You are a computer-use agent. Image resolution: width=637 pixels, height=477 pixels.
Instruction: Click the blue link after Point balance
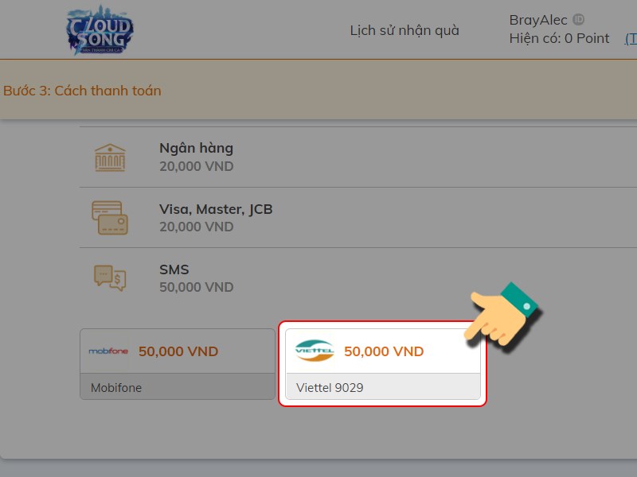(x=631, y=39)
